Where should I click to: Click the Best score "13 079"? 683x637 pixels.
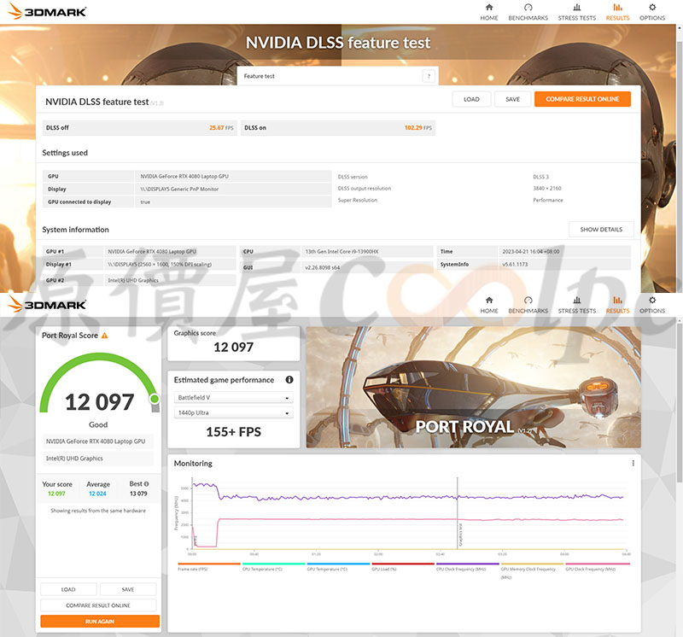click(138, 494)
